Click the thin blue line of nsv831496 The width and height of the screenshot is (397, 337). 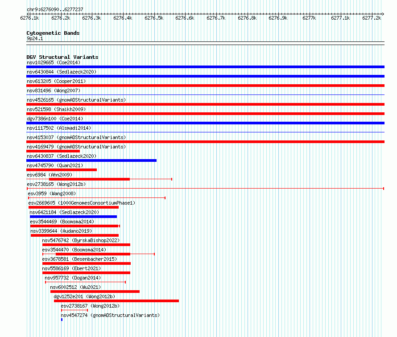205,95
